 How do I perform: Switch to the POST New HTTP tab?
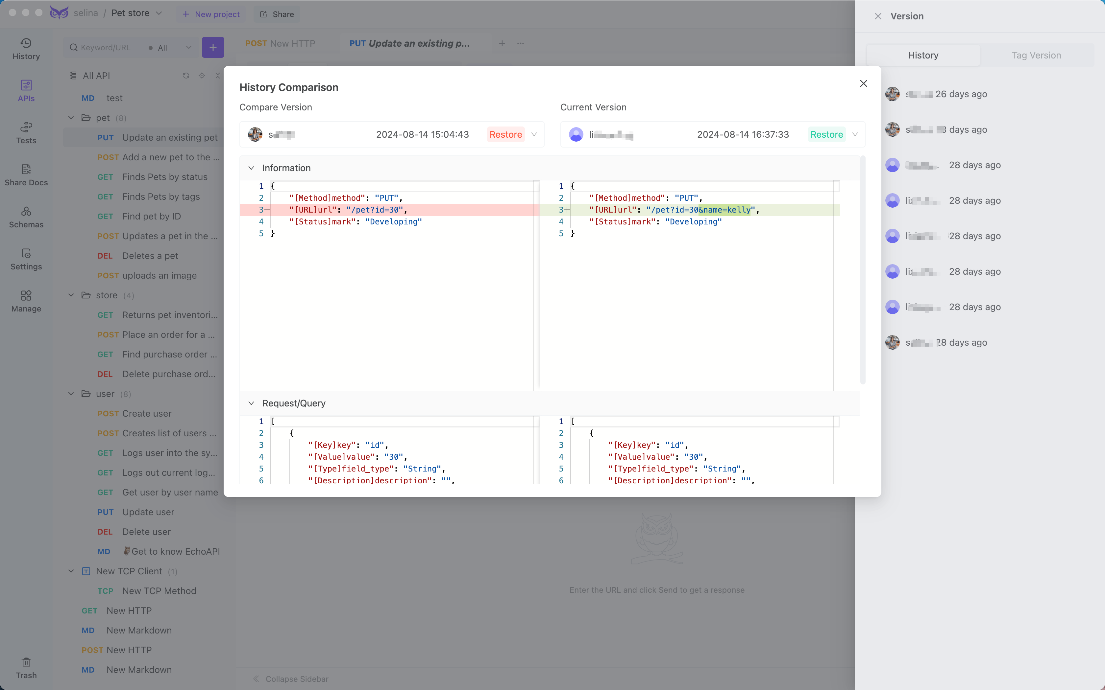pyautogui.click(x=280, y=43)
